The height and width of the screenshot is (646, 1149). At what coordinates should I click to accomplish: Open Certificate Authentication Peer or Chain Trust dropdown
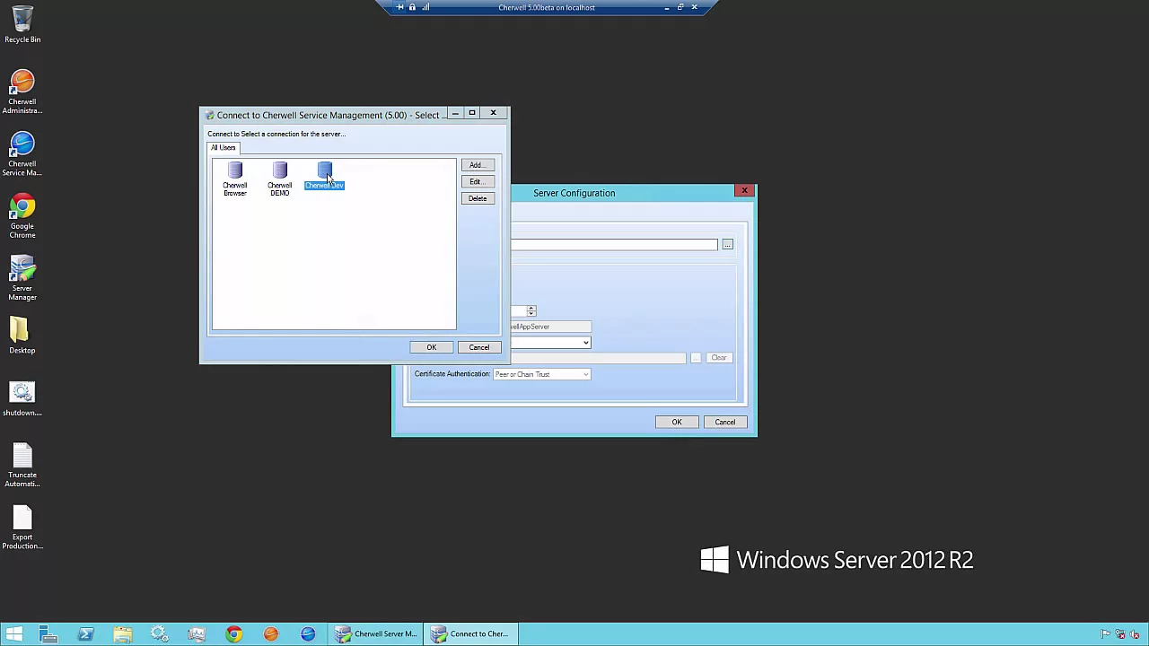(x=541, y=374)
